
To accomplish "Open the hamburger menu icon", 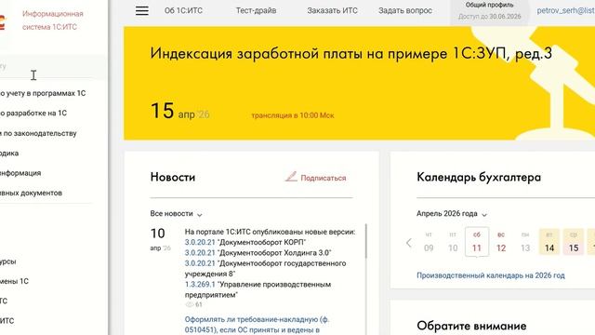I will click(142, 10).
